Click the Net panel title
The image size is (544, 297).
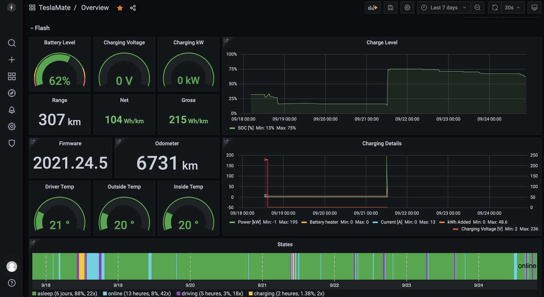[x=124, y=100]
